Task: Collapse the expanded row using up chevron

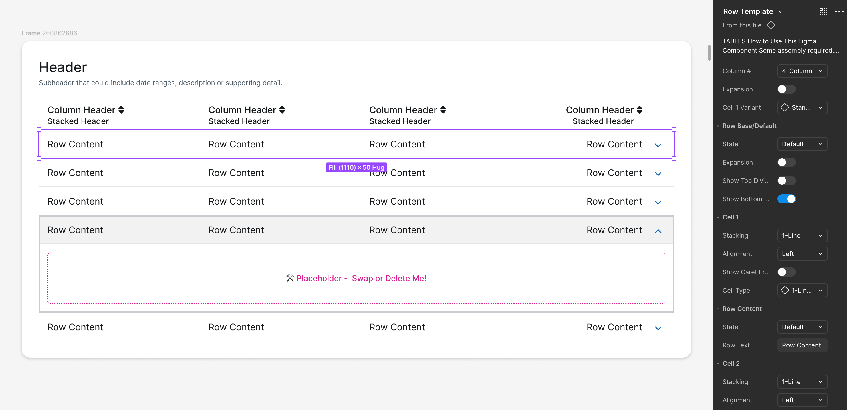Action: (658, 231)
